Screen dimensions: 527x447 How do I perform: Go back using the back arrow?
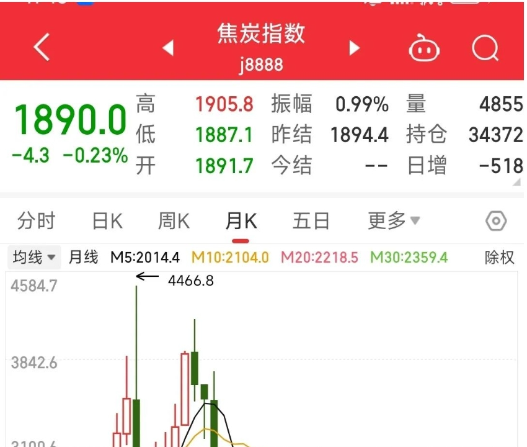pos(41,48)
